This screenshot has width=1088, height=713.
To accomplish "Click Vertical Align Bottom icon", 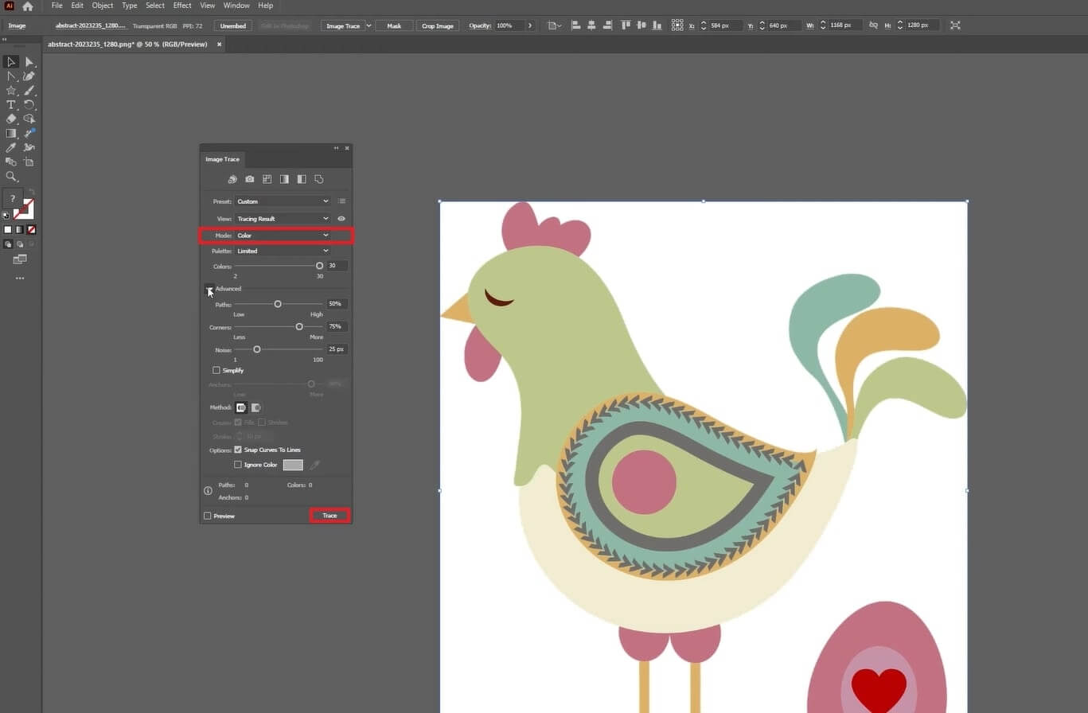I will tap(656, 25).
